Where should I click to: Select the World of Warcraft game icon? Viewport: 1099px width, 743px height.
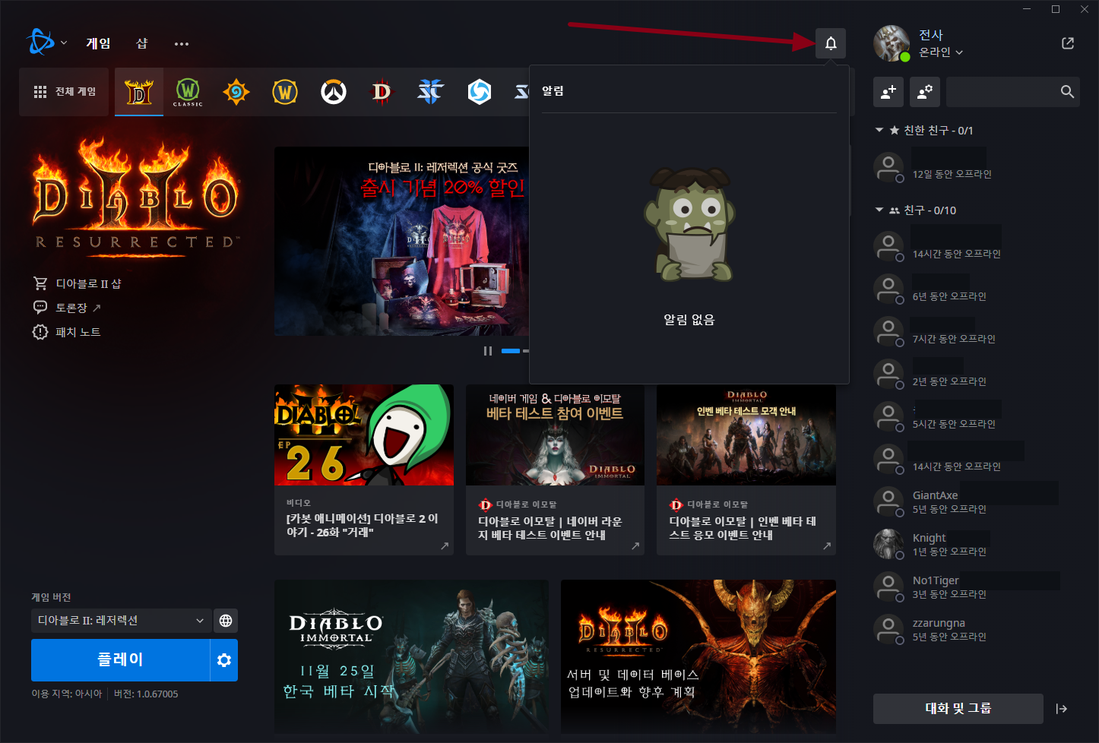(x=285, y=92)
